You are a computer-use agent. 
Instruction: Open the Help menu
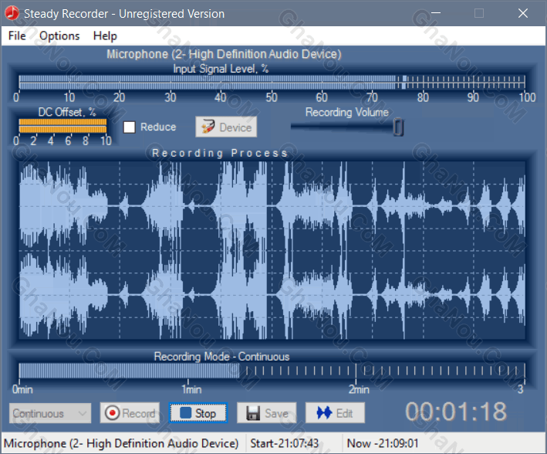(105, 36)
